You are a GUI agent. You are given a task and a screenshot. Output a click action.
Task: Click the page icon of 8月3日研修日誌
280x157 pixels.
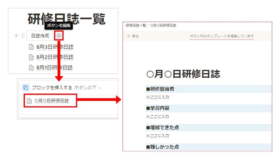tap(31, 47)
